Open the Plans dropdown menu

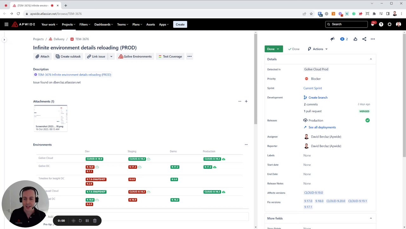pos(137,24)
